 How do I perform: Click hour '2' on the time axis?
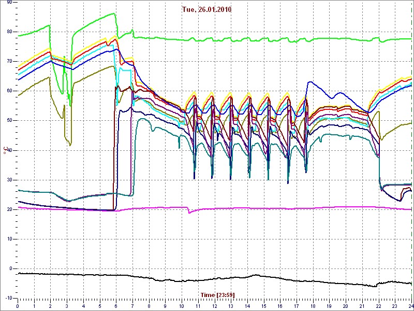pos(51,305)
